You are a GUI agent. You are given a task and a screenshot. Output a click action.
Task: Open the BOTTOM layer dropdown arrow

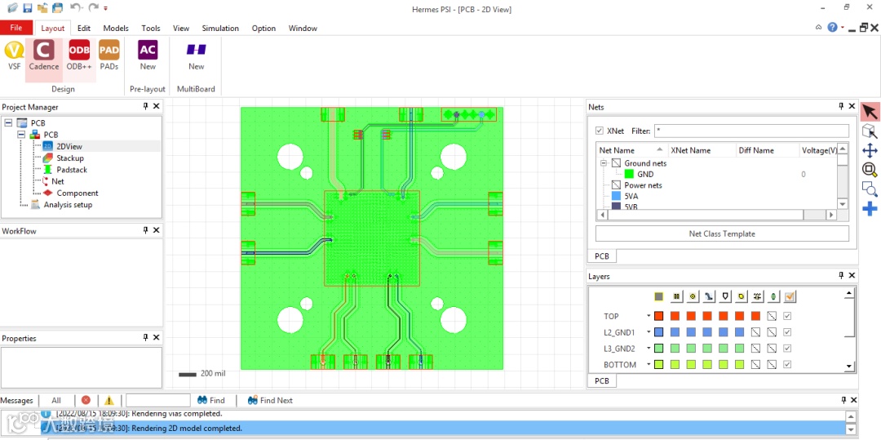click(649, 365)
